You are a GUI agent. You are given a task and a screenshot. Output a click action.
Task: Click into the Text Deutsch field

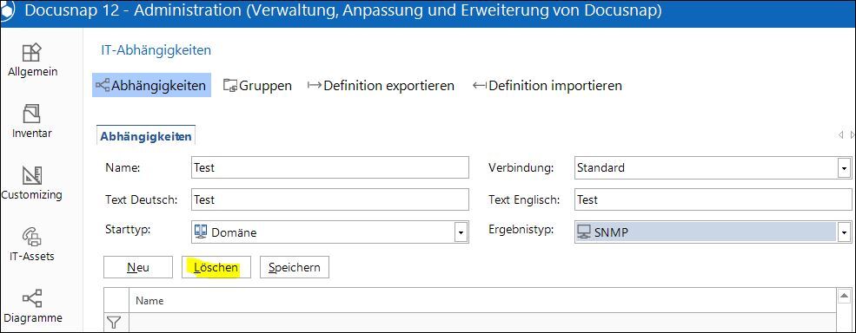click(x=330, y=199)
